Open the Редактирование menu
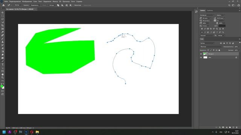241x135 pixels. pos(15,1)
